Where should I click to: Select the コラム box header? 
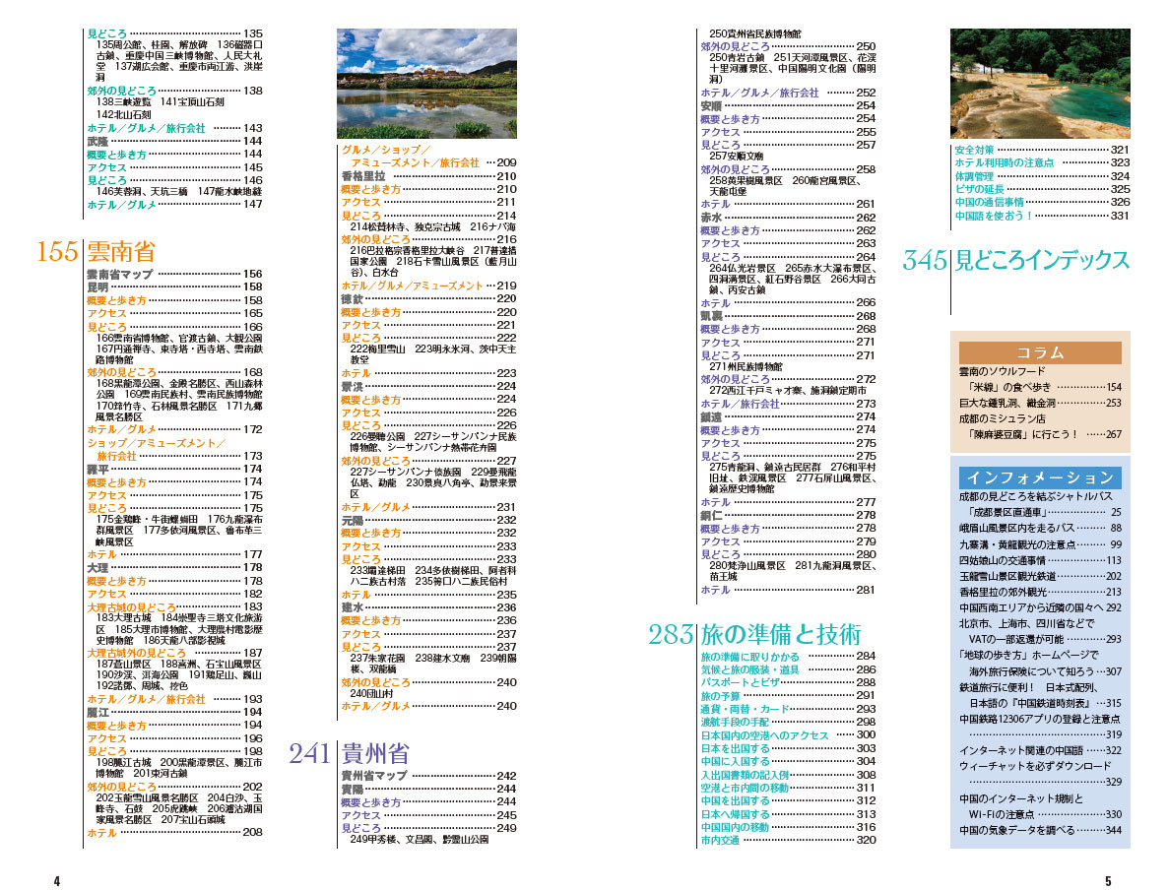[x=1039, y=352]
